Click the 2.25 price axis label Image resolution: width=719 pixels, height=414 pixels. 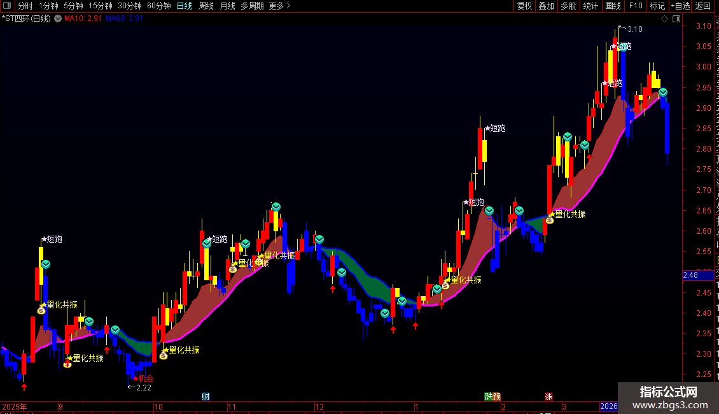click(x=703, y=375)
